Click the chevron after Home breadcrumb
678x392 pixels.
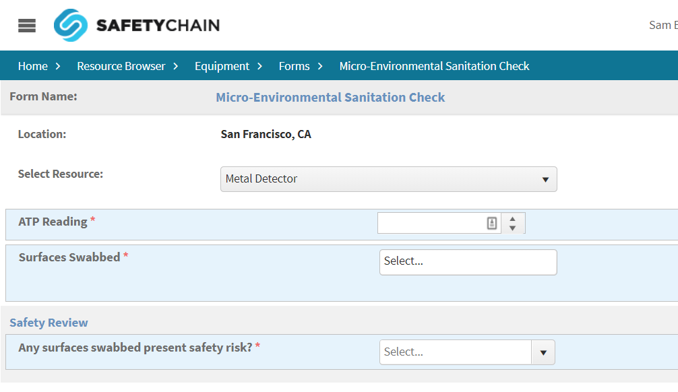[x=58, y=66]
